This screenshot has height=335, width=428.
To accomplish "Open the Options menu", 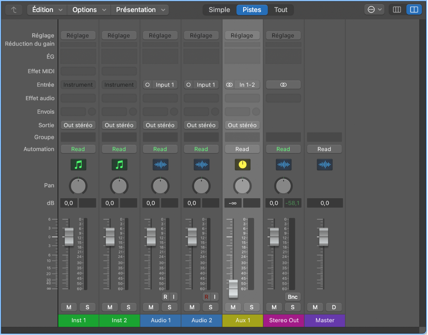I will [x=88, y=9].
